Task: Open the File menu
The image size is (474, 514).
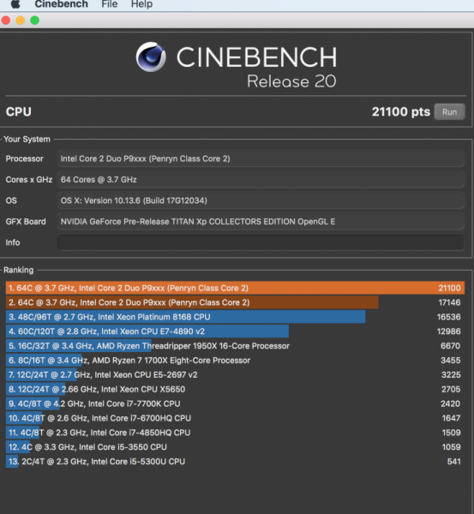Action: [x=110, y=4]
